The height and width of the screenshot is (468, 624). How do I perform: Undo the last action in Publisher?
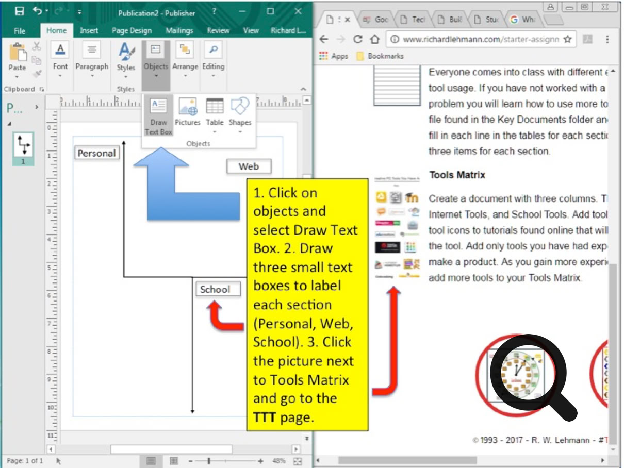pyautogui.click(x=37, y=11)
